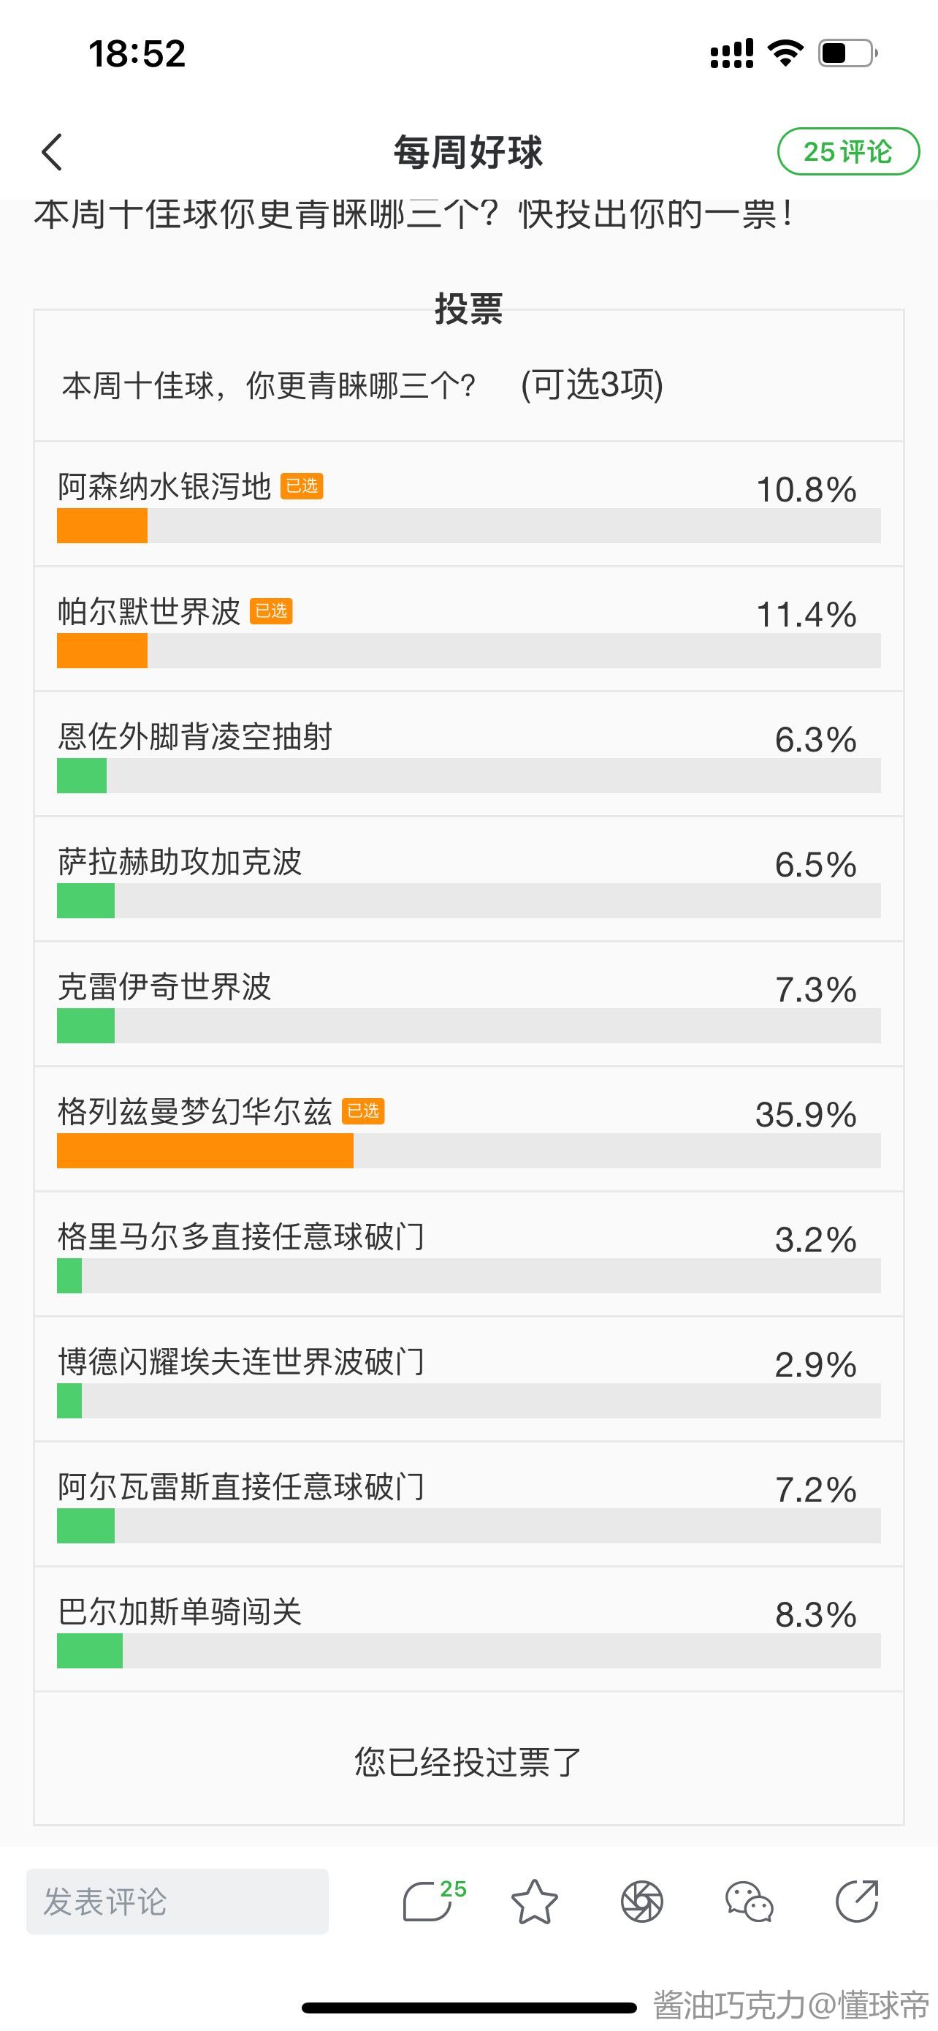Tap the battery status icon
The width and height of the screenshot is (938, 2031).
(x=847, y=53)
